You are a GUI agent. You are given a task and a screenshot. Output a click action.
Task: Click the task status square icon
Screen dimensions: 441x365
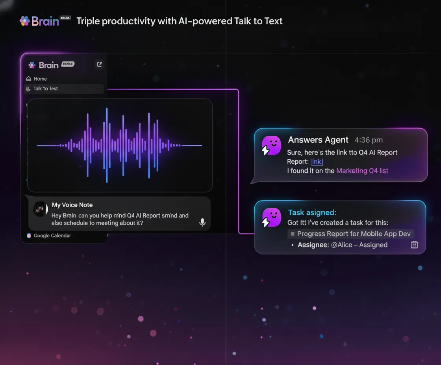coord(293,234)
